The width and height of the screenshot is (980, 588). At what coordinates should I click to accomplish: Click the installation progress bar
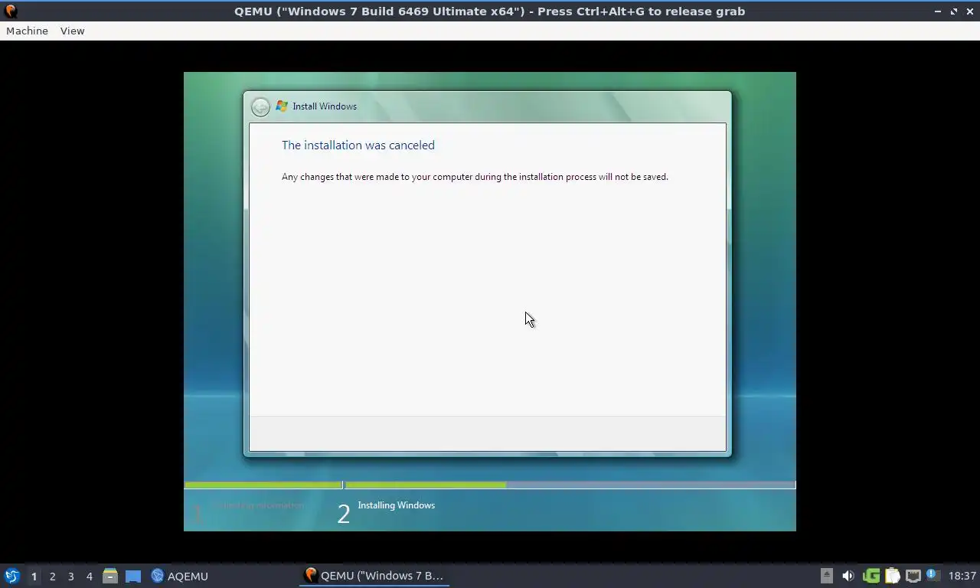point(490,485)
